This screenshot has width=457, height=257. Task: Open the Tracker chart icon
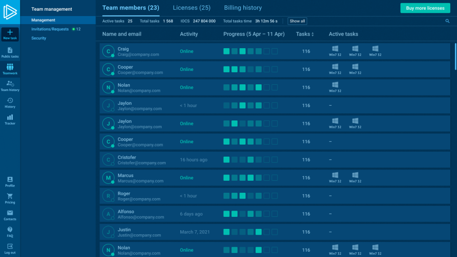10,118
